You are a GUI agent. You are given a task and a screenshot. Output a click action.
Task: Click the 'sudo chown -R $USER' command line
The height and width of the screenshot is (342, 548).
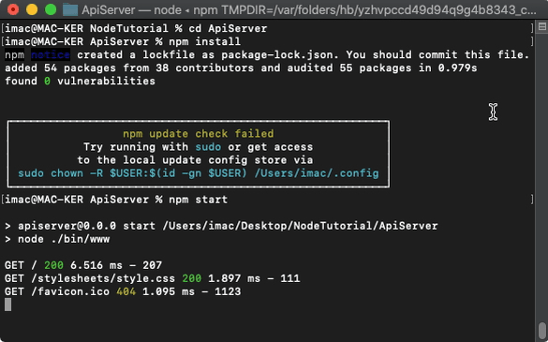coord(199,173)
